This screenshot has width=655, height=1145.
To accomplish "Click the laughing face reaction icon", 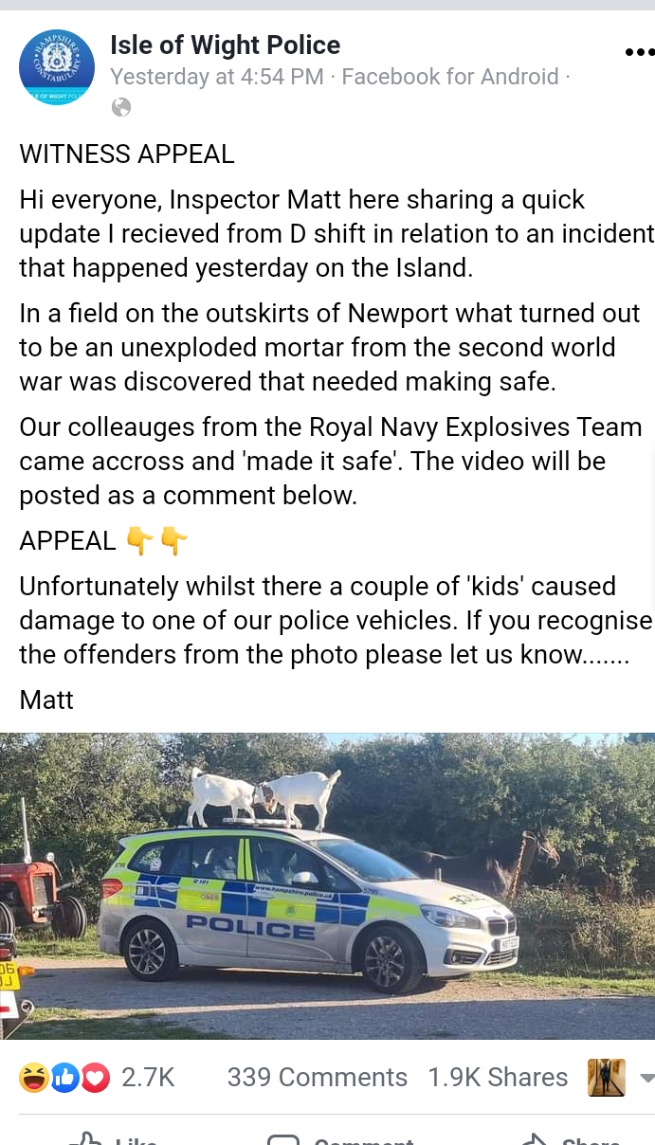I will coord(34,1078).
